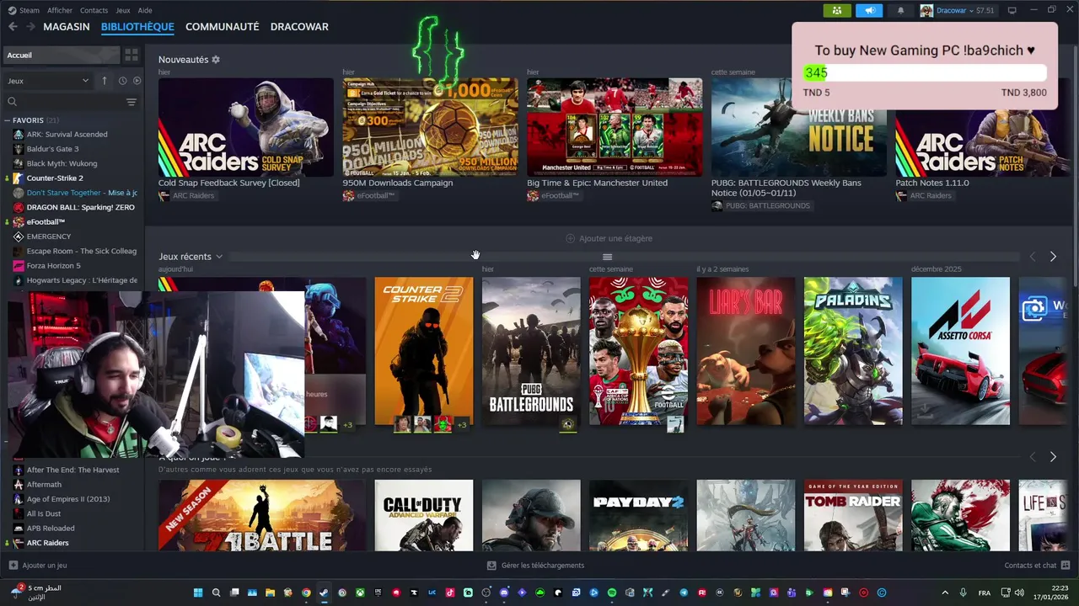Open Big Time & Epic Manchester United tile

click(x=615, y=127)
